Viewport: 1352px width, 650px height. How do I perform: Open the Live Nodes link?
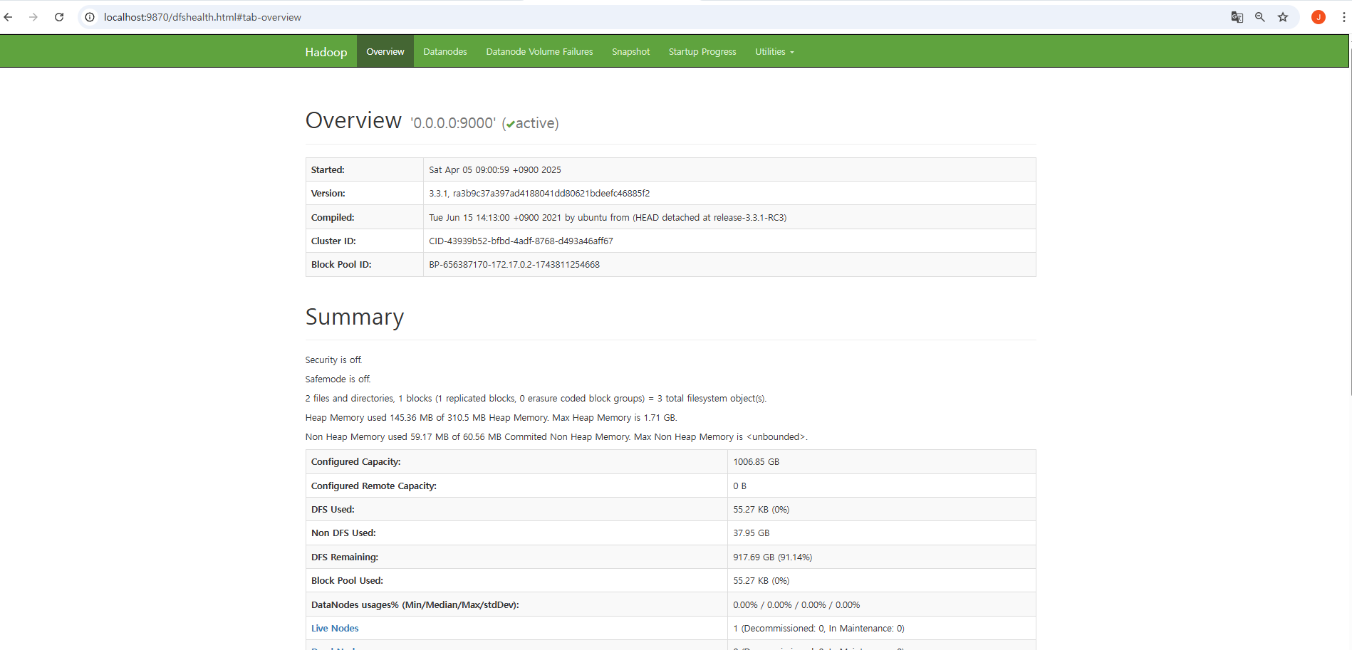(x=335, y=628)
